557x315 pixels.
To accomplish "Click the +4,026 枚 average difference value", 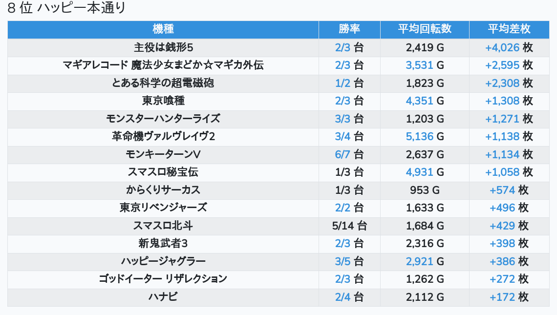I will 509,47.
